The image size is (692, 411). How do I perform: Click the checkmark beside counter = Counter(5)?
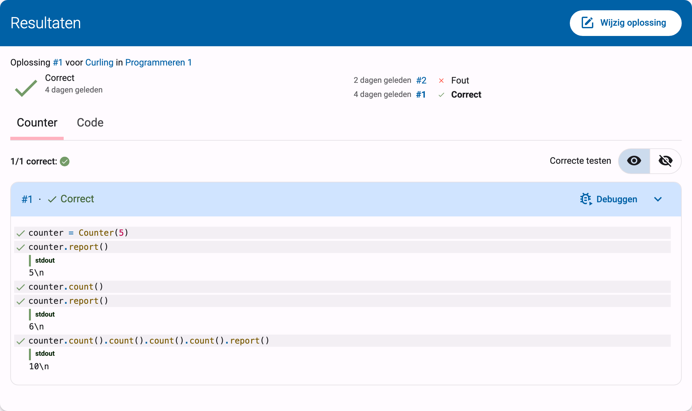(21, 233)
